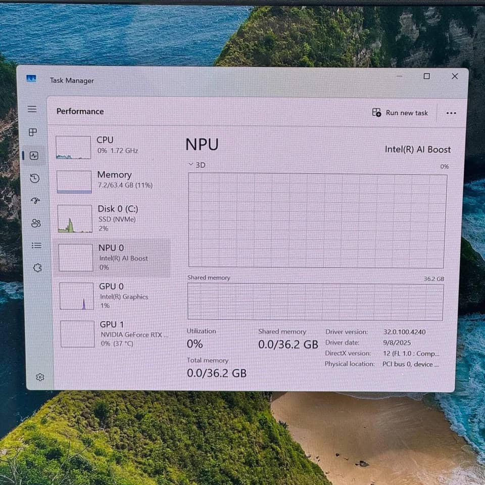Open the 3D graph engine dropdown
The image size is (485, 485).
click(197, 165)
